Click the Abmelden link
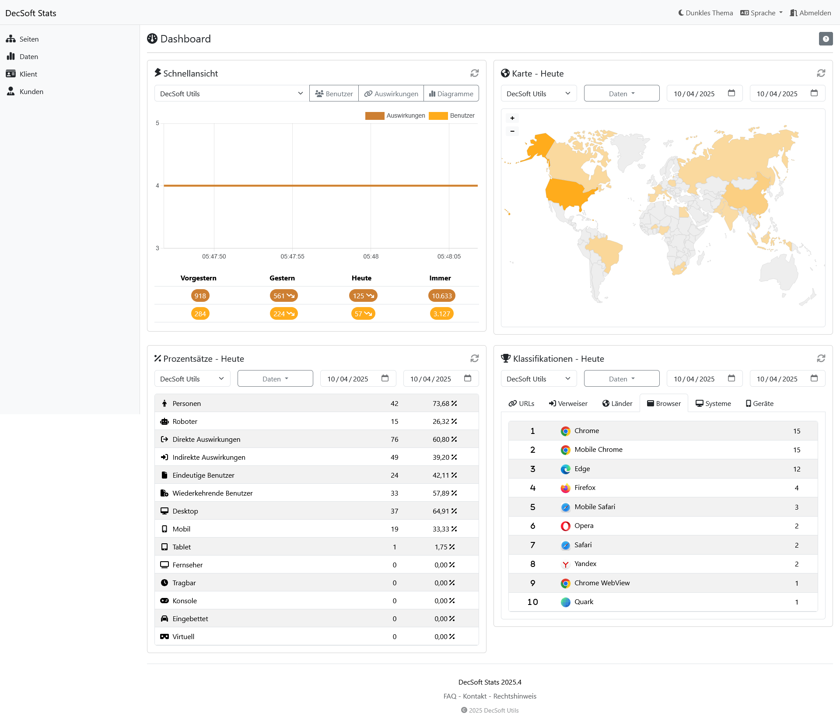Viewport: 840px width, 727px height. coord(810,13)
